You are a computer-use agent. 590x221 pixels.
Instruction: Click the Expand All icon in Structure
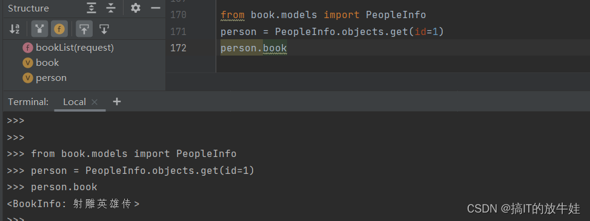coord(91,8)
